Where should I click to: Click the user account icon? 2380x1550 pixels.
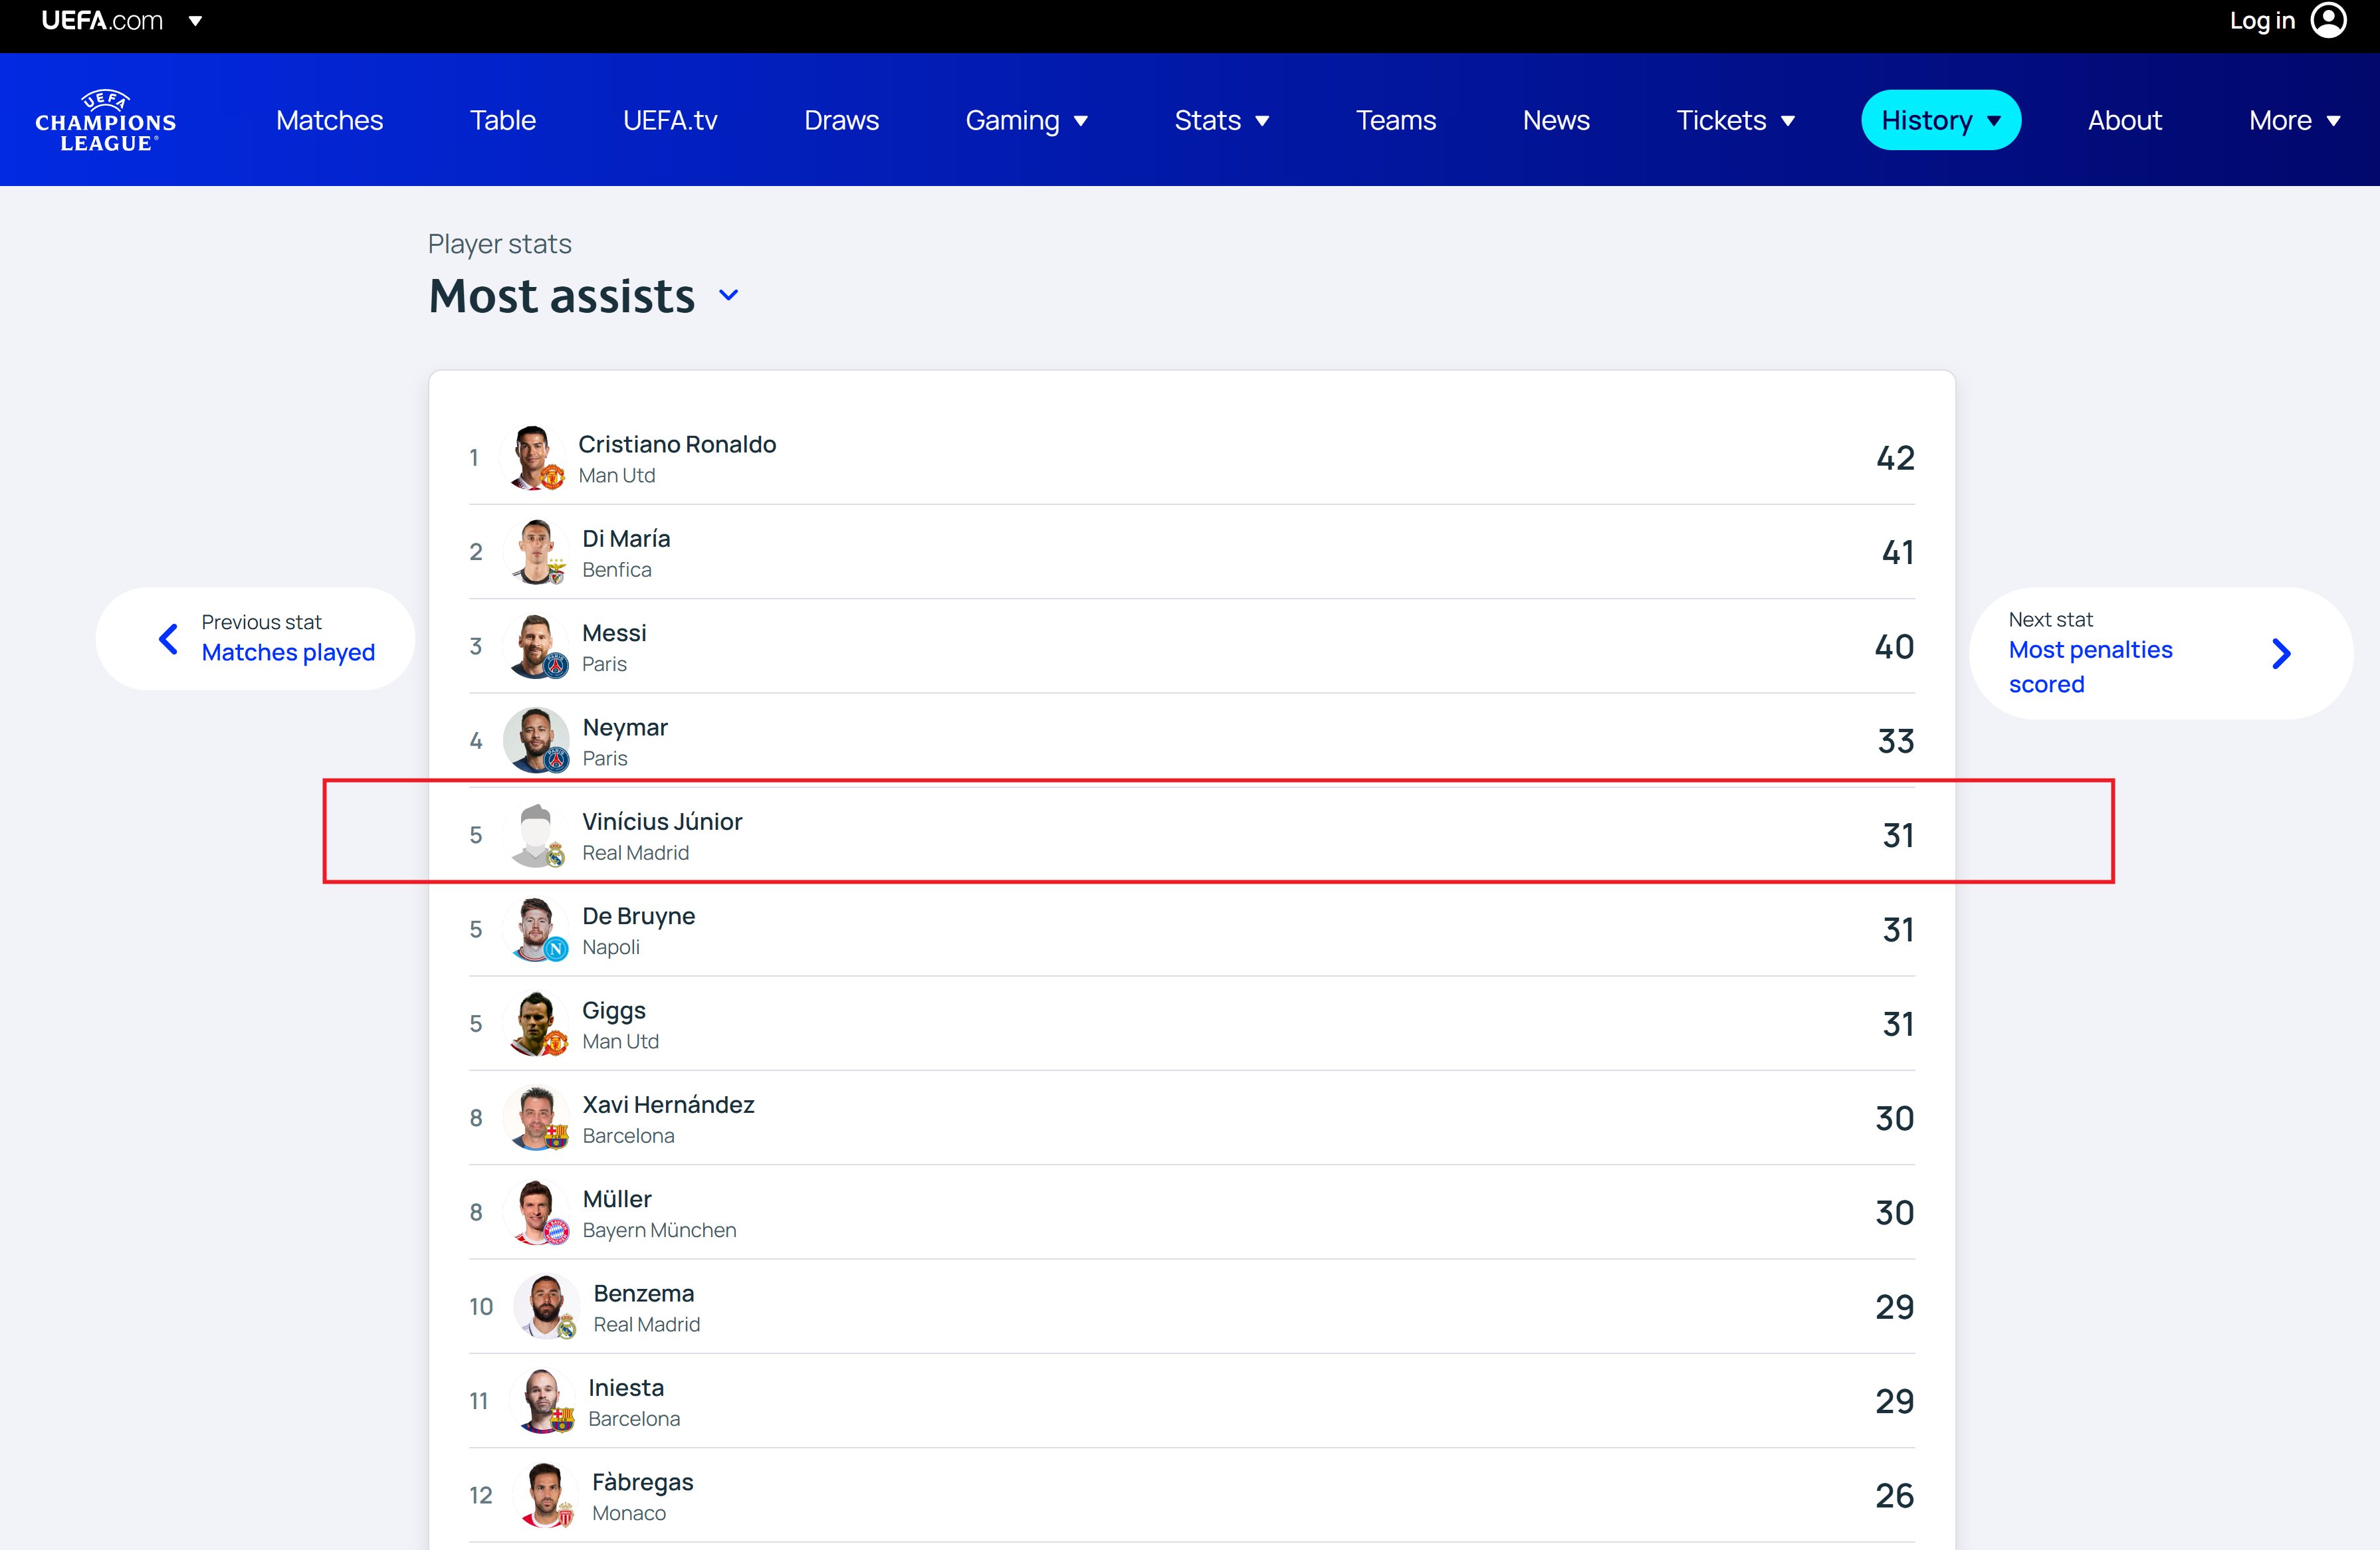[2328, 20]
